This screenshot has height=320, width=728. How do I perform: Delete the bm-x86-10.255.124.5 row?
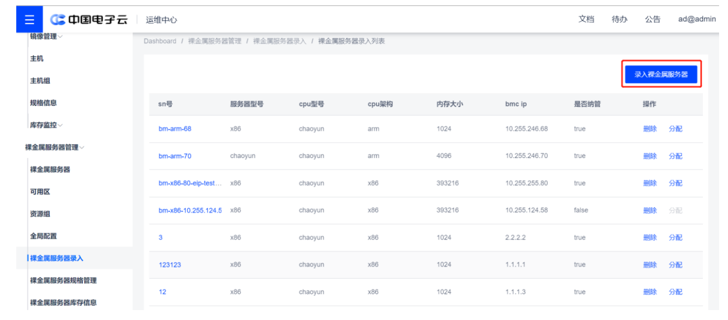(650, 210)
